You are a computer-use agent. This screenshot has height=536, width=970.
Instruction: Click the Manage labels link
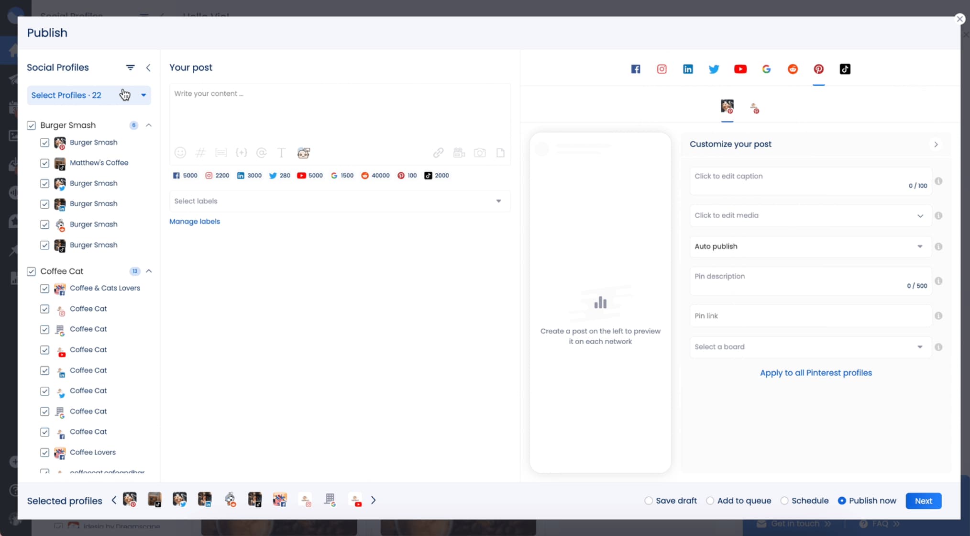pyautogui.click(x=194, y=221)
